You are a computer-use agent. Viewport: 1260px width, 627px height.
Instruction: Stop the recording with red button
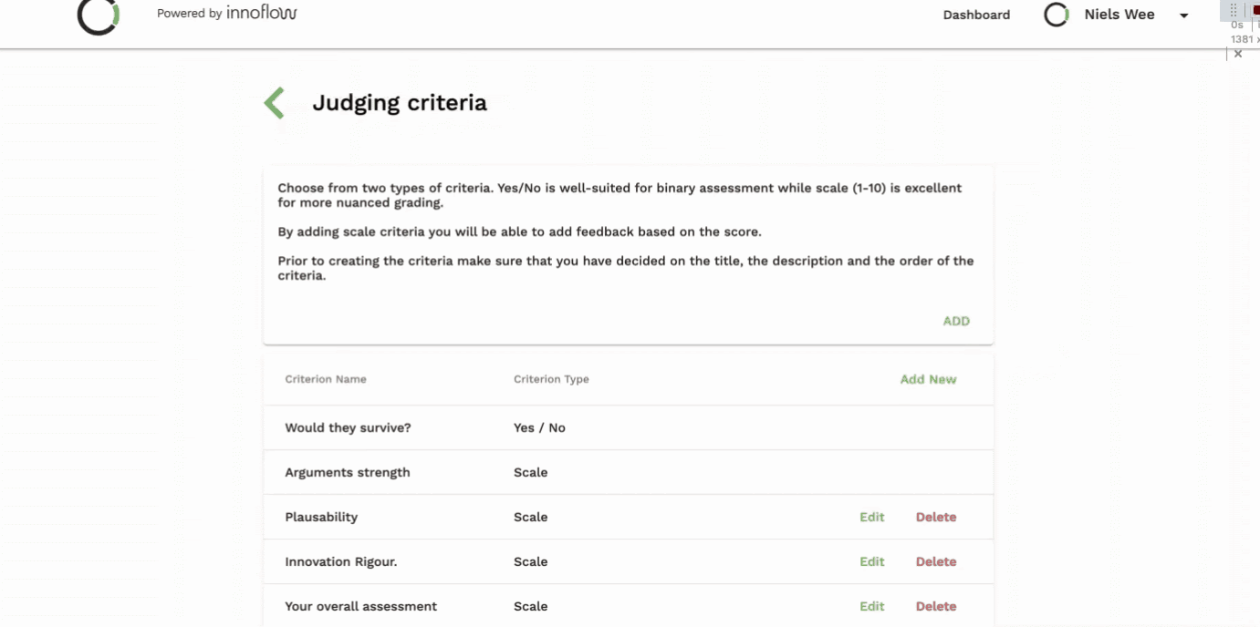pos(1255,10)
